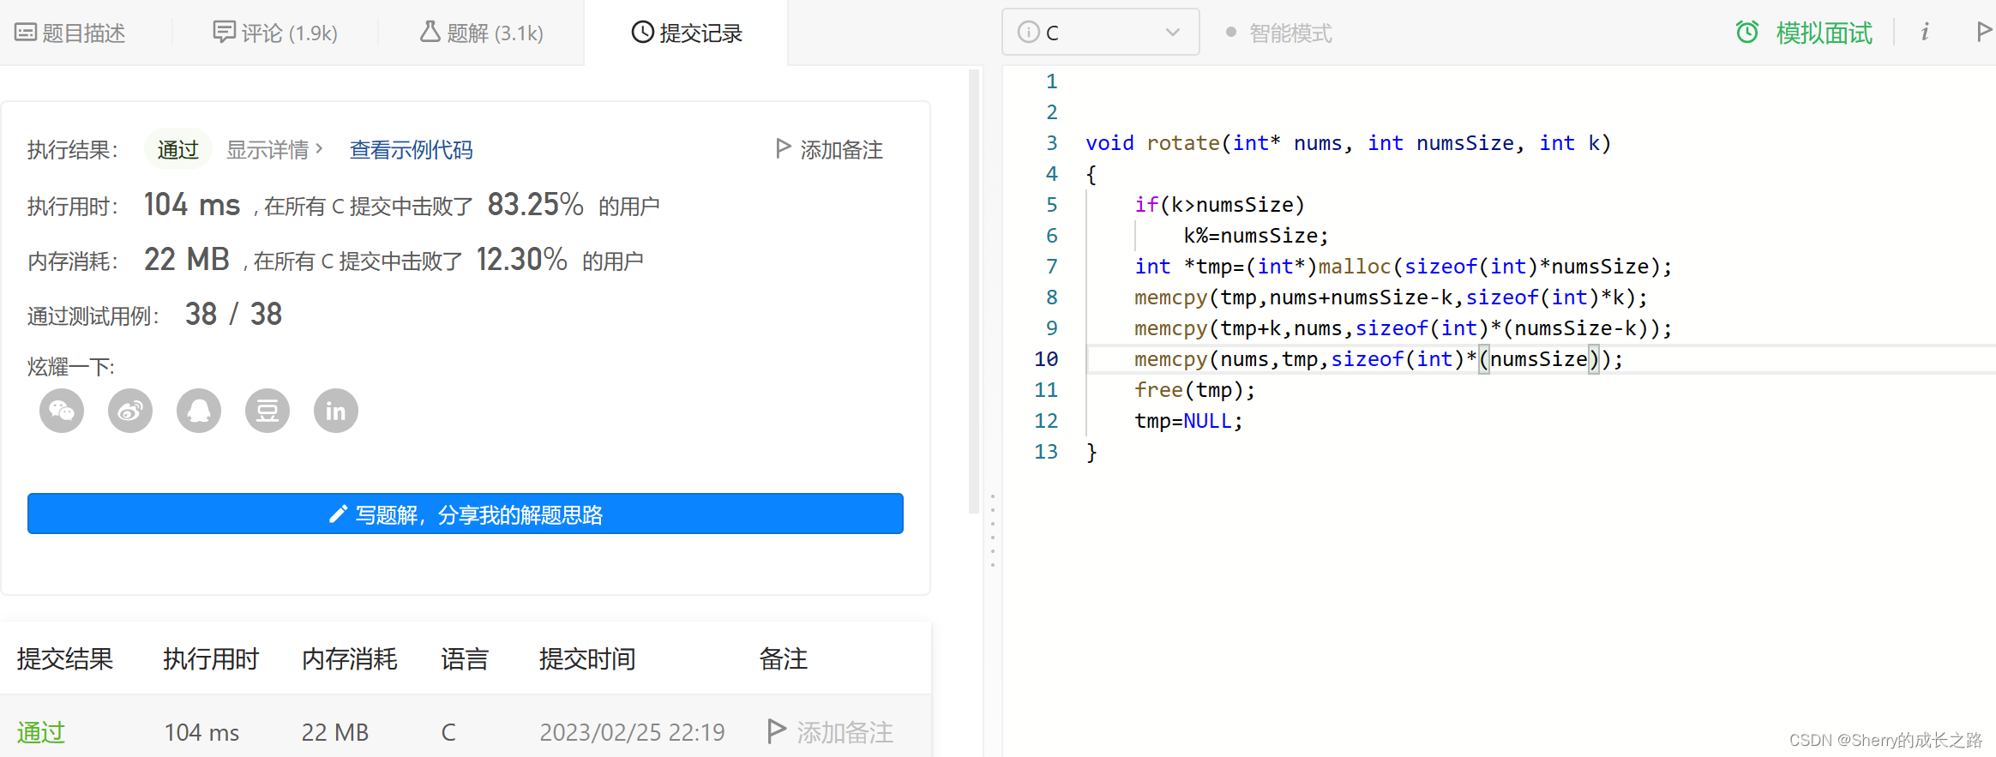Screen dimensions: 1996x757
Task: Start 模拟面试 mock interview
Action: coord(1825,33)
